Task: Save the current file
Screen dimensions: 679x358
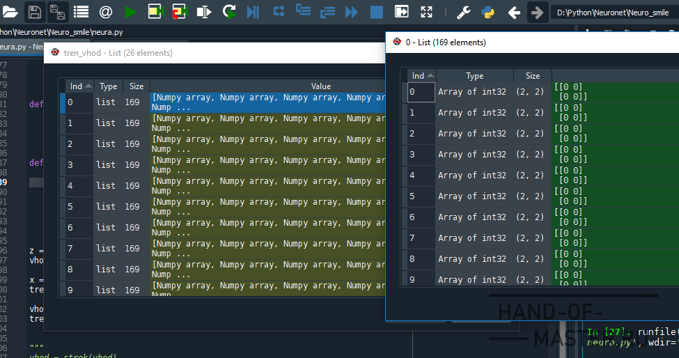Action: click(34, 12)
